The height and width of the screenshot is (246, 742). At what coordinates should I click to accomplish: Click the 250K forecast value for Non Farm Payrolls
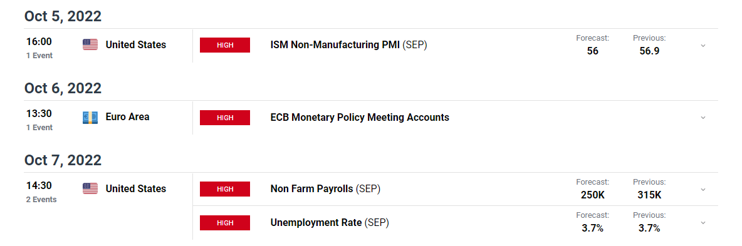[x=592, y=195]
